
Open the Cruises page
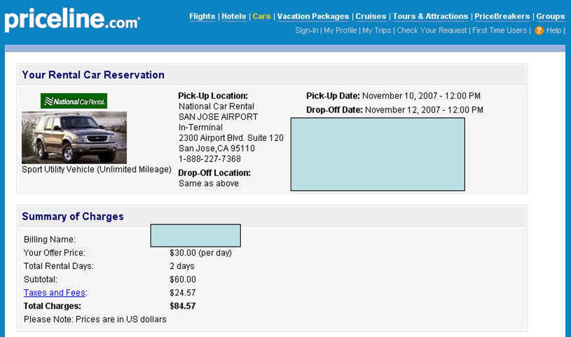(x=371, y=16)
